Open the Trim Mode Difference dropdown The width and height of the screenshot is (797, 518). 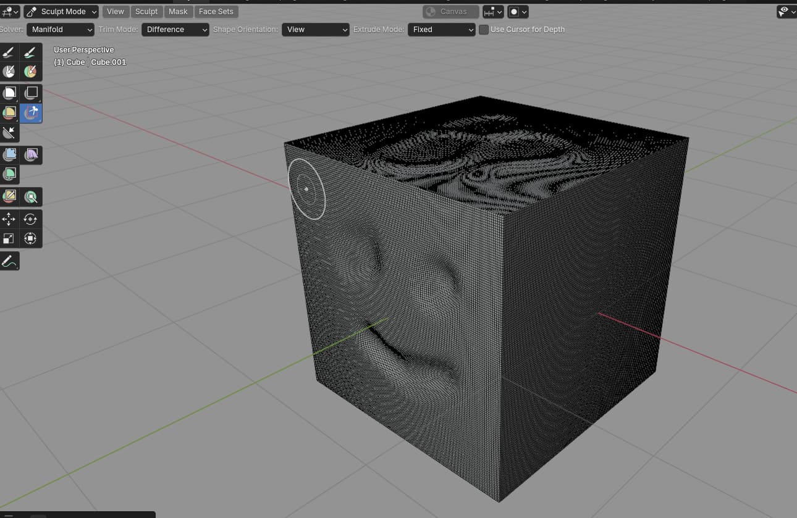point(175,30)
